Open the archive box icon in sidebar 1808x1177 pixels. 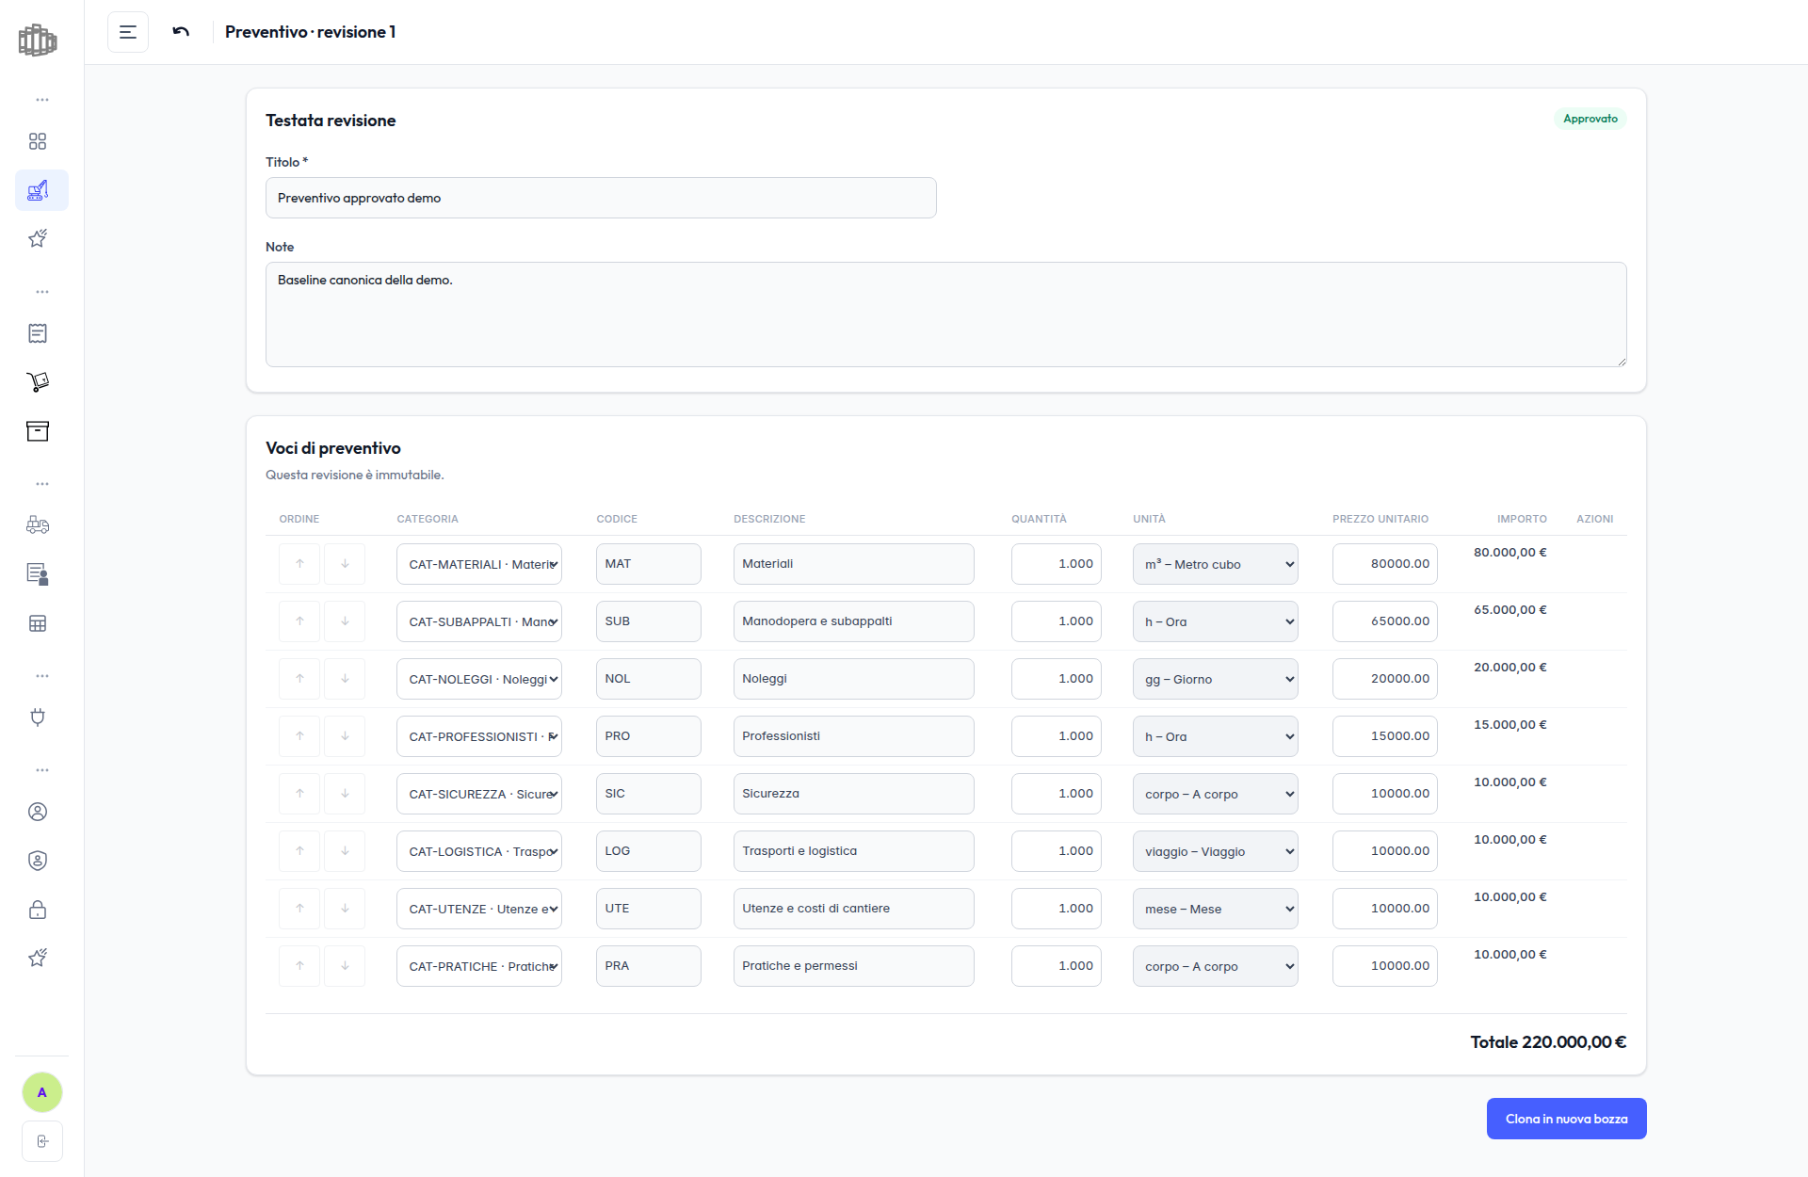coord(38,431)
